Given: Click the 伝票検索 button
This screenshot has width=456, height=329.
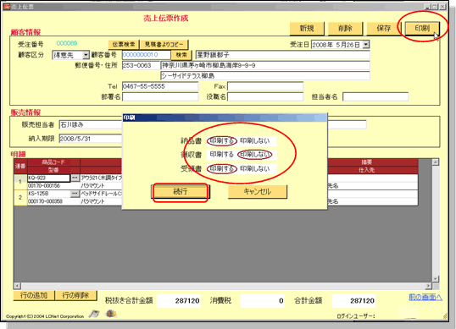Looking at the screenshot, I should [x=124, y=44].
